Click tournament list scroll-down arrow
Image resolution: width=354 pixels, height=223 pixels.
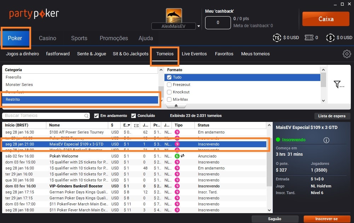269,210
